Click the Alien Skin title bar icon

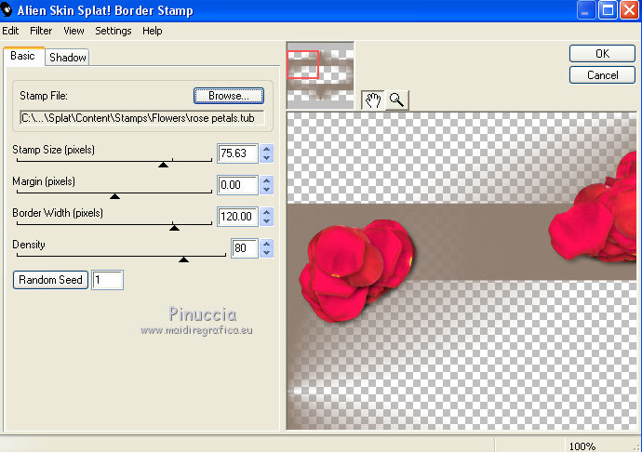7,10
